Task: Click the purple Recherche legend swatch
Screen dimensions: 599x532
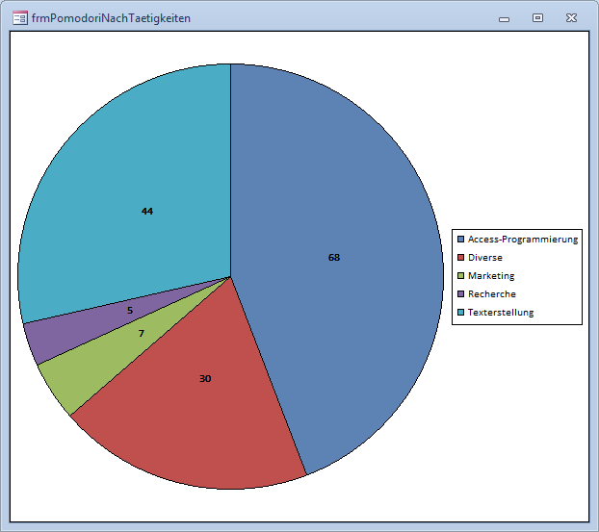Action: coord(461,294)
